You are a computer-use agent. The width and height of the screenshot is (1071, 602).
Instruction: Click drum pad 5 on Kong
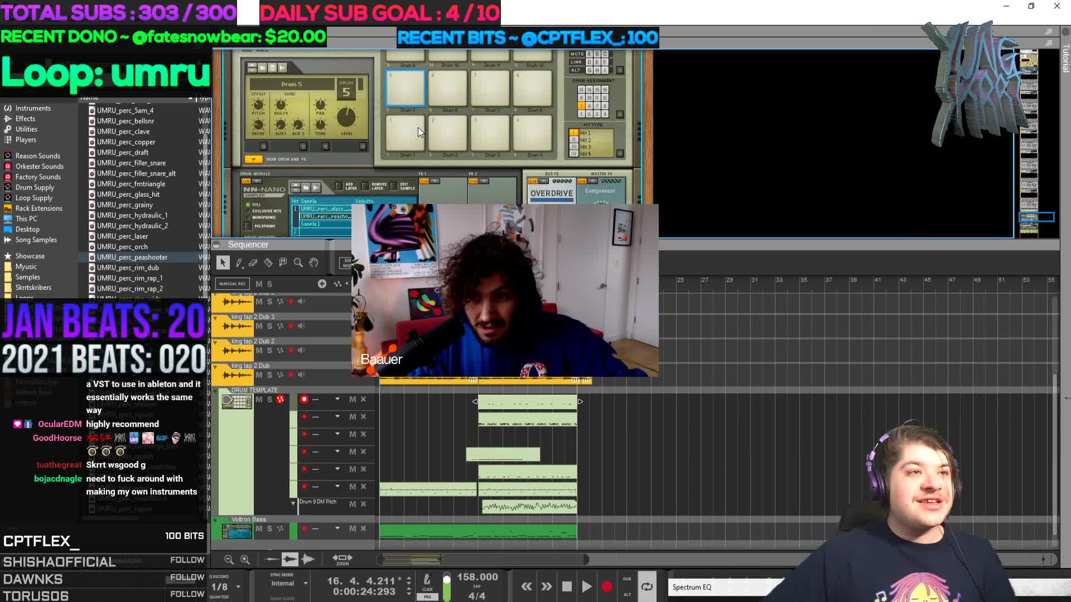coord(405,89)
